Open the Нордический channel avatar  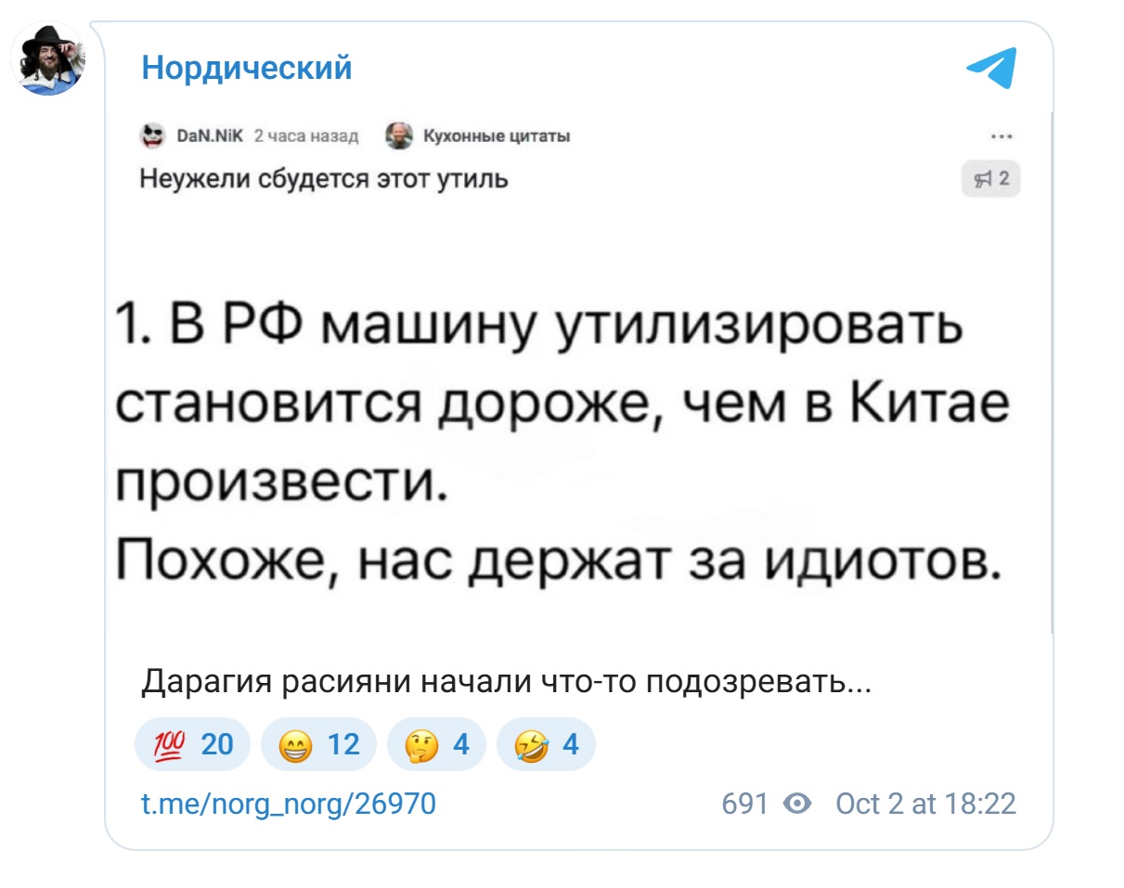(x=48, y=58)
